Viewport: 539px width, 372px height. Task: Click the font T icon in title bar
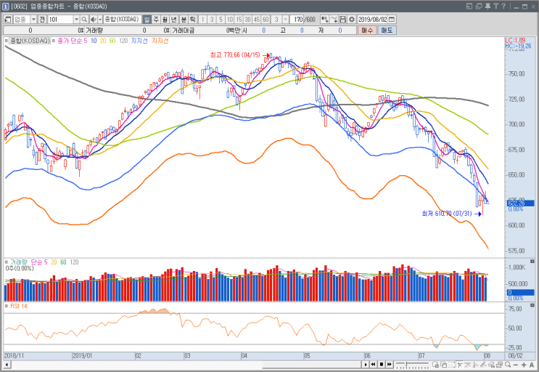[495, 7]
